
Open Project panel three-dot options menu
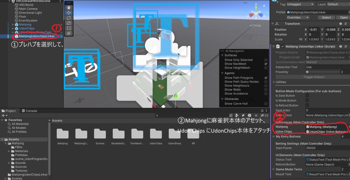(267, 111)
